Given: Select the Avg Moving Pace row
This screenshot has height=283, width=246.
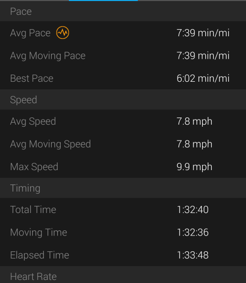Looking at the screenshot, I should pos(123,56).
